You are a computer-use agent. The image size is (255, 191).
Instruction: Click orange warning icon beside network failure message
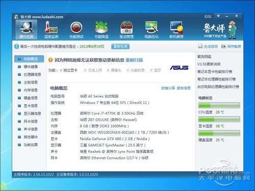50,60
